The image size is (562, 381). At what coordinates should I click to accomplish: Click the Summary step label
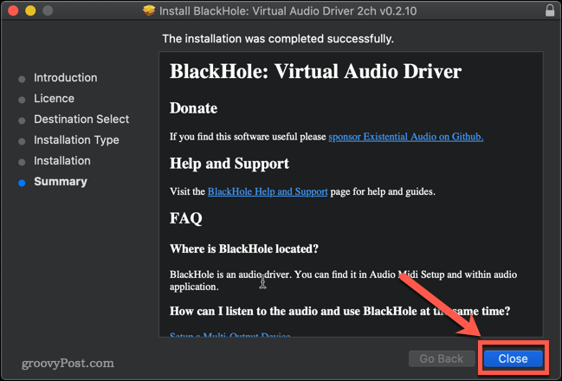click(x=61, y=182)
